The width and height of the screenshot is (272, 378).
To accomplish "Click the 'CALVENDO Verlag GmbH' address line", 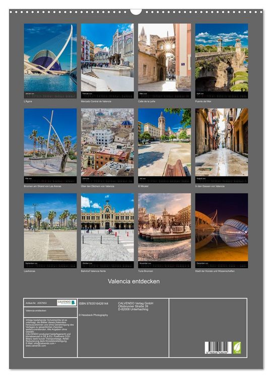I will tap(135, 303).
